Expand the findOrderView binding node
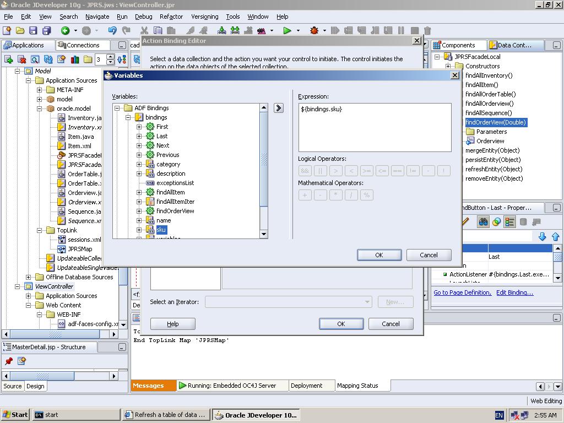Viewport: 564px width, 423px height. point(139,211)
